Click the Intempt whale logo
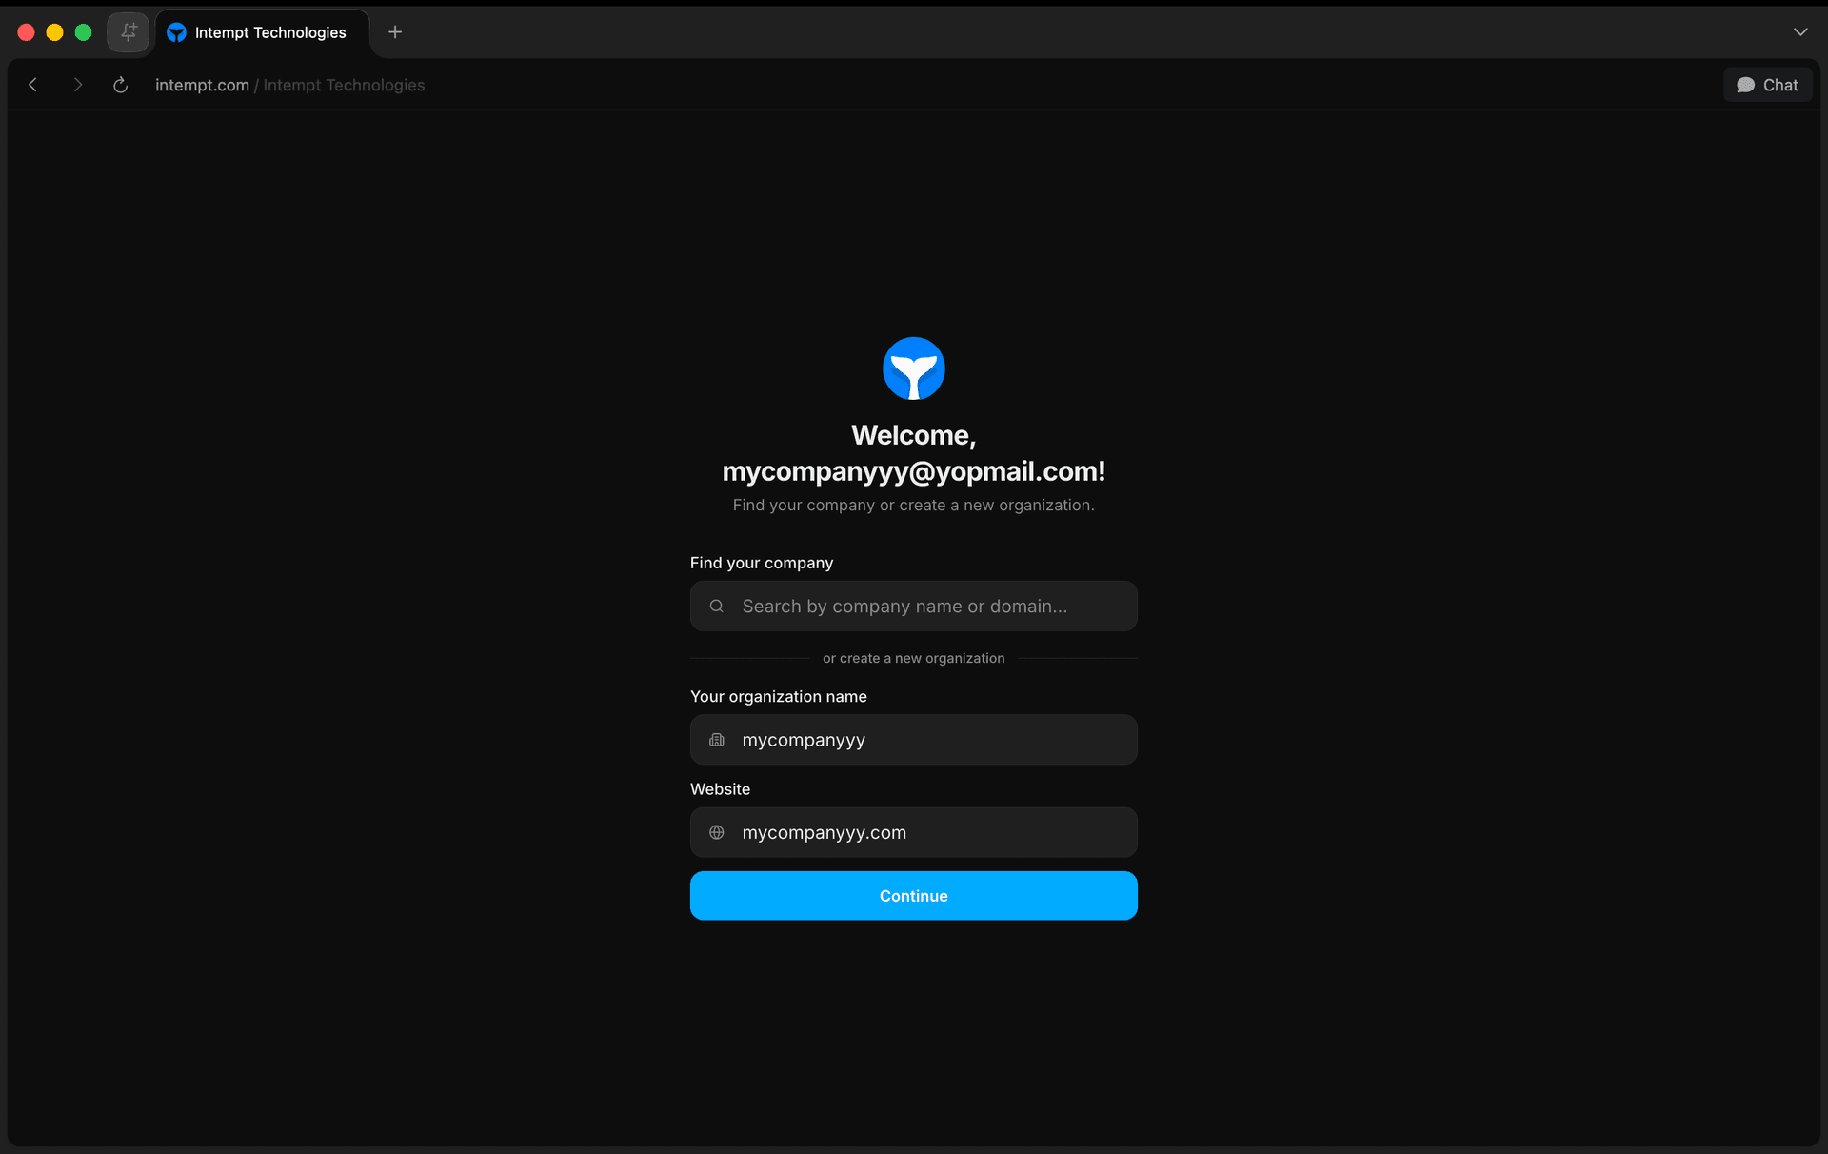Image resolution: width=1828 pixels, height=1154 pixels. pos(914,368)
